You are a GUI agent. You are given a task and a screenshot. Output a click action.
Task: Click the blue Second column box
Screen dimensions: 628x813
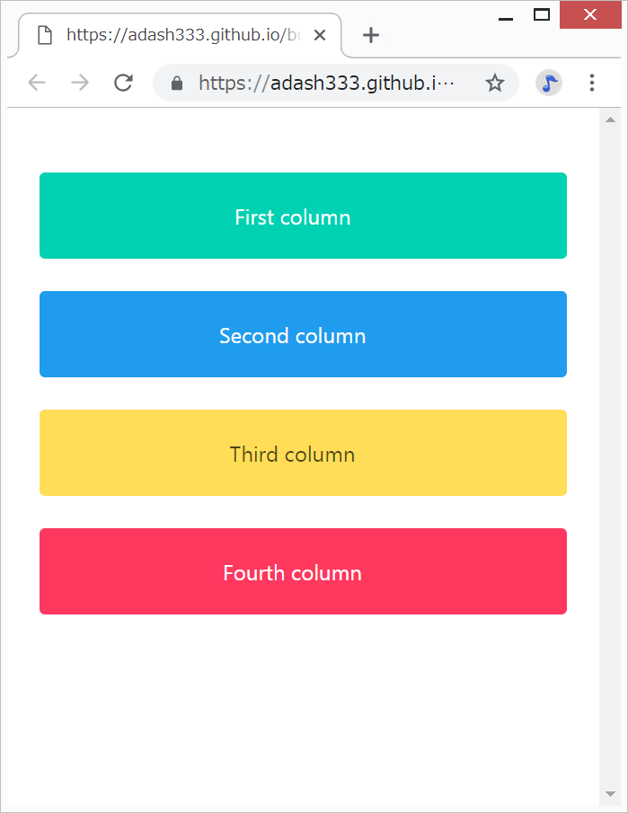pyautogui.click(x=303, y=334)
